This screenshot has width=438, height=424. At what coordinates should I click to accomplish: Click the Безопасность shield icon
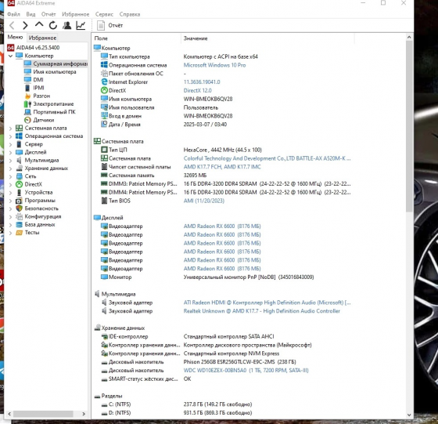[19, 208]
